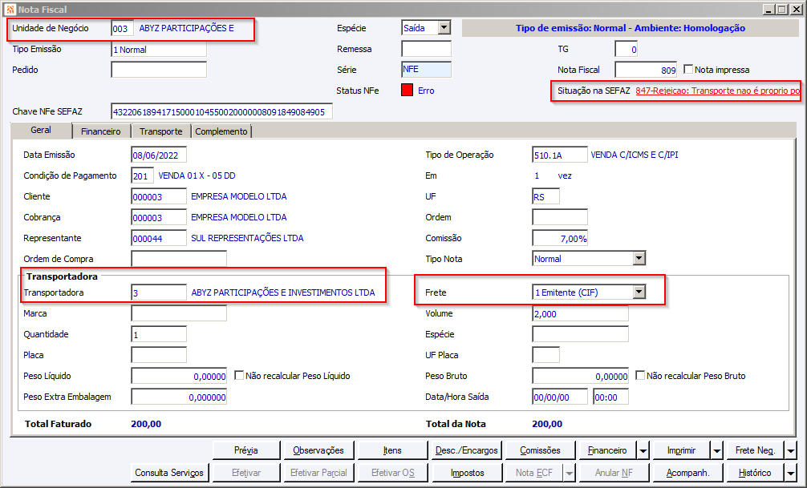Screen dimensions: 807x488
Task: Click the empty Pedido field
Action: click(x=159, y=70)
